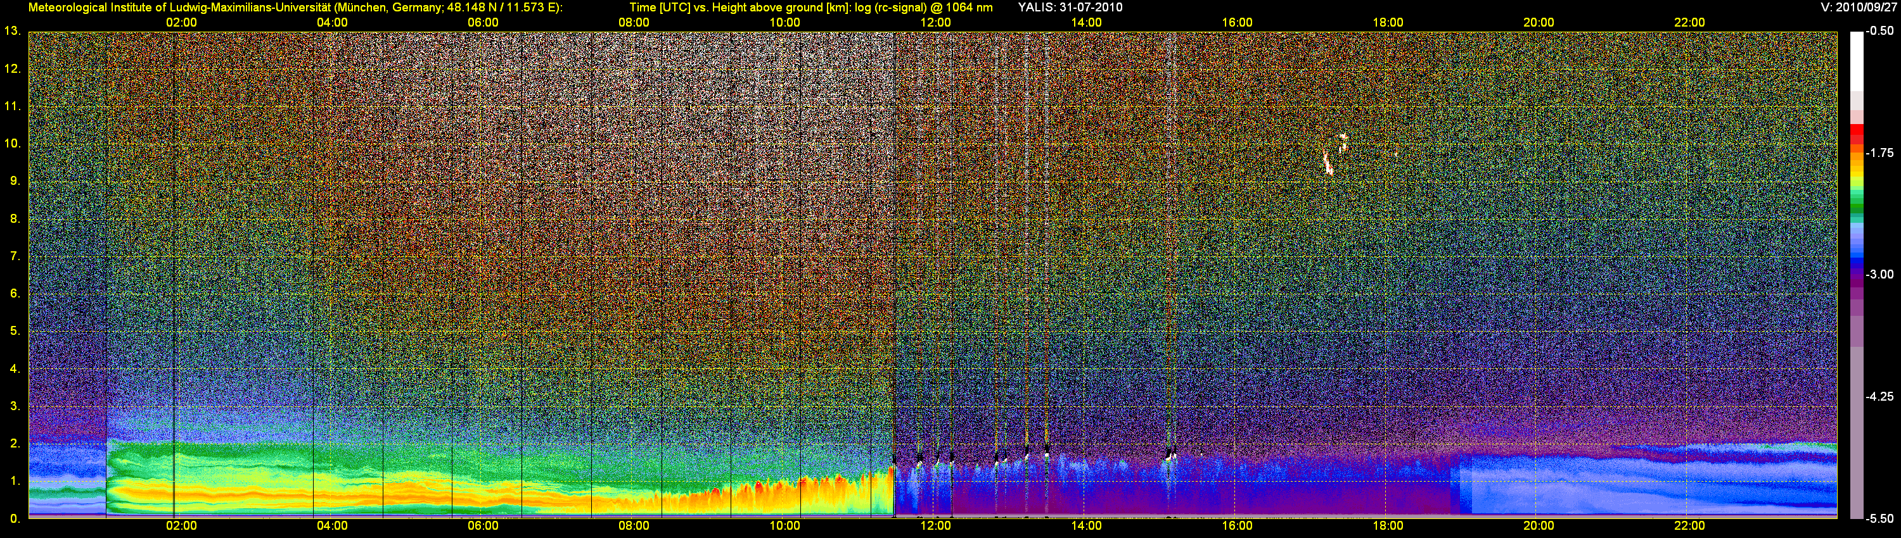Click the 13. km height axis label
The width and height of the screenshot is (1901, 538).
(12, 31)
